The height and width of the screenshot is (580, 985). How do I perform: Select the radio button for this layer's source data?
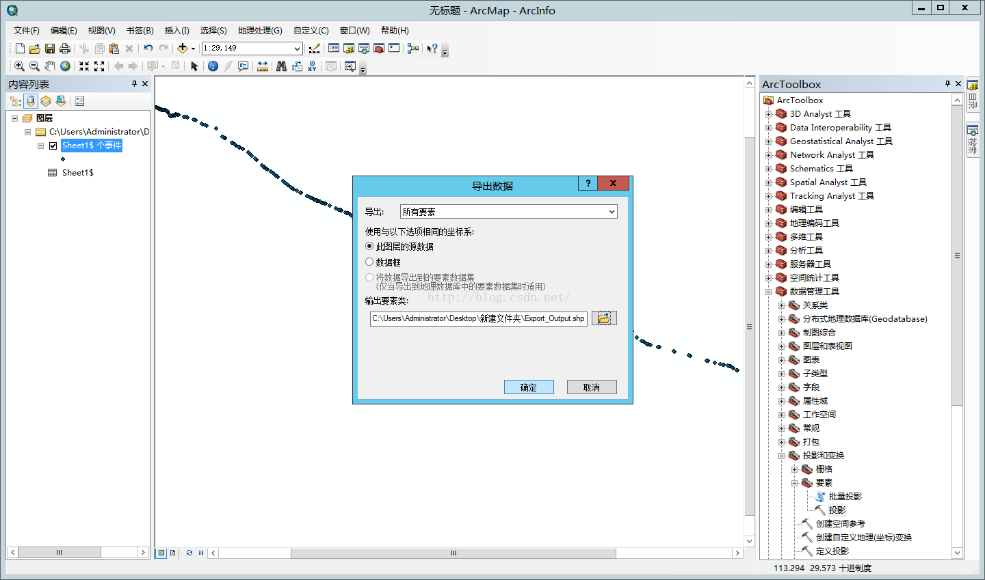click(369, 246)
